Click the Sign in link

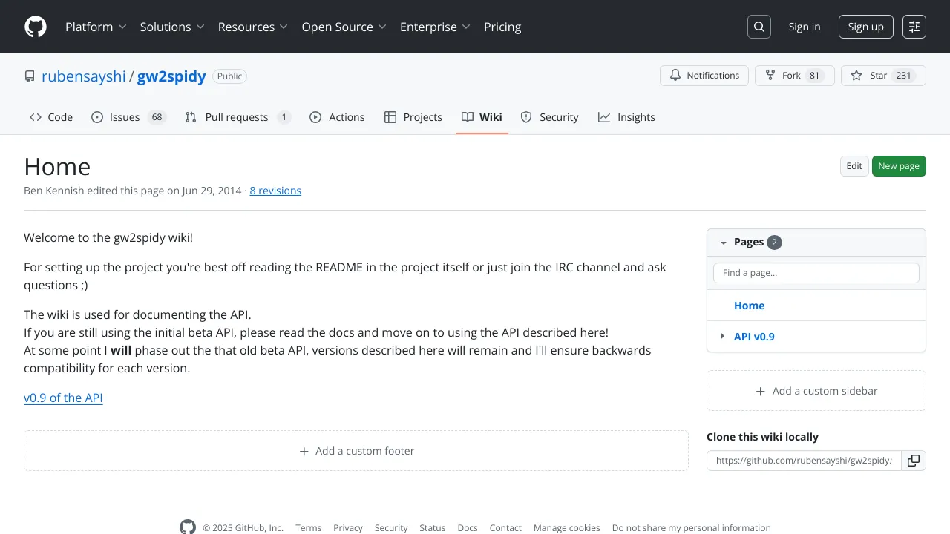click(805, 27)
